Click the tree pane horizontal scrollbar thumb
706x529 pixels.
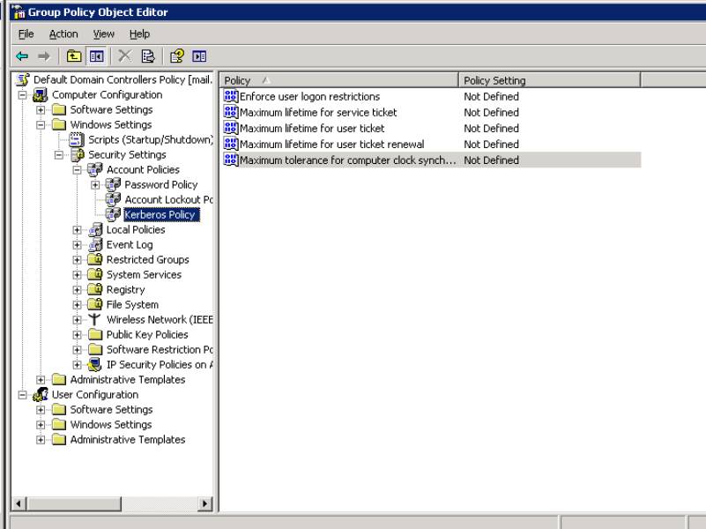74,503
